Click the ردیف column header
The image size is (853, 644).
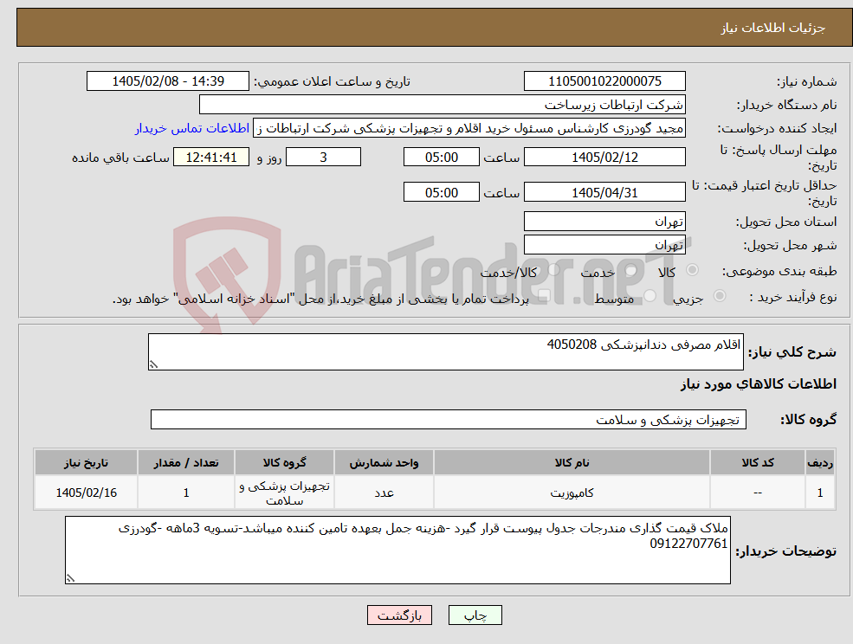(820, 462)
